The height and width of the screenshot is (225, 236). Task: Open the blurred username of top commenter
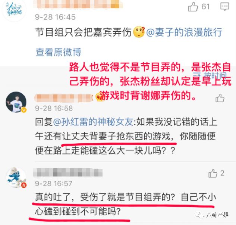tap(78, 4)
